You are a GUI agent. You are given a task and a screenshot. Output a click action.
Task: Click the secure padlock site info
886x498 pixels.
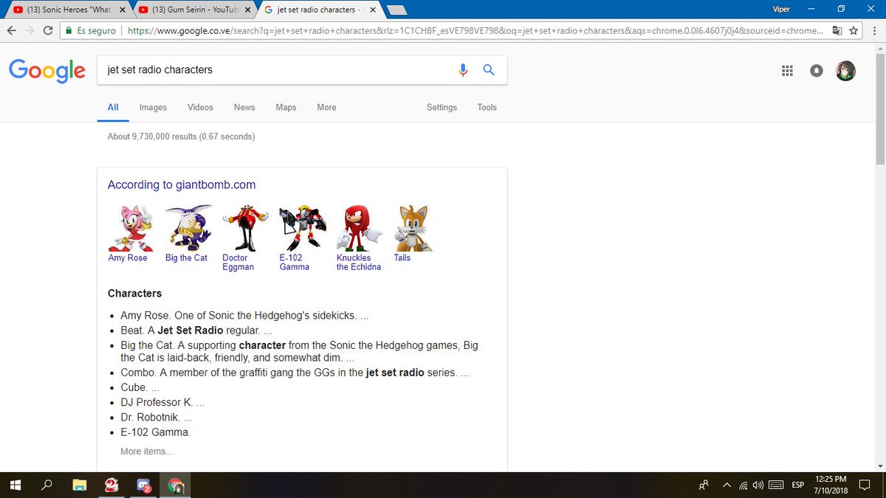[69, 31]
